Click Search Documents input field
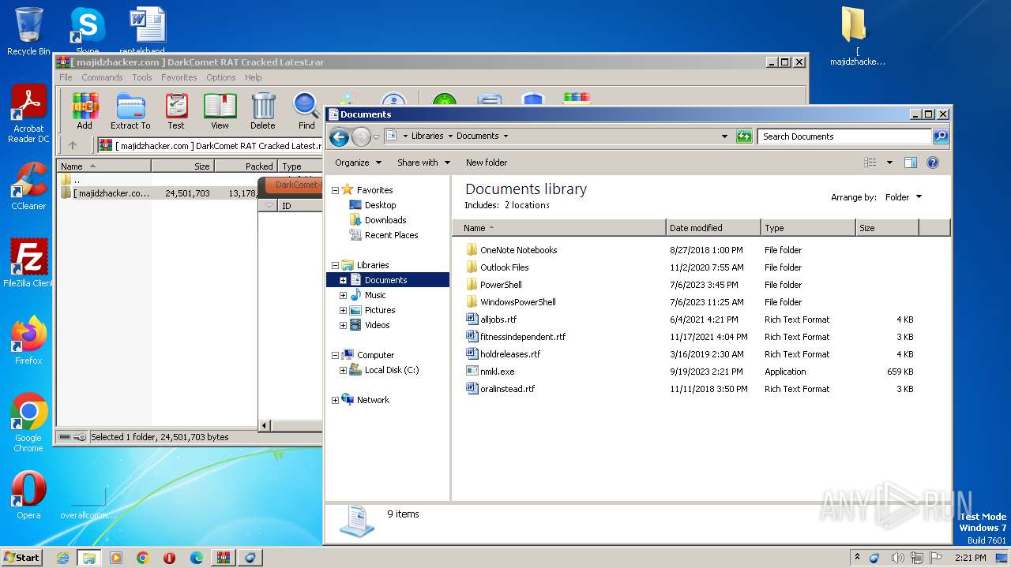1011x568 pixels. 844,136
